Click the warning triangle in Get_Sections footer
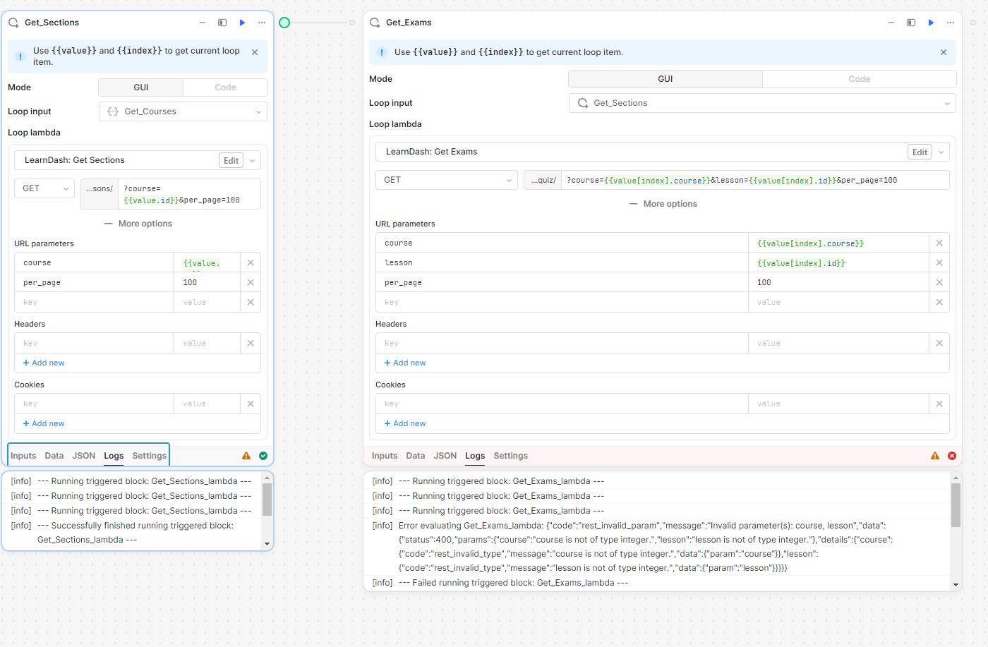 point(246,456)
